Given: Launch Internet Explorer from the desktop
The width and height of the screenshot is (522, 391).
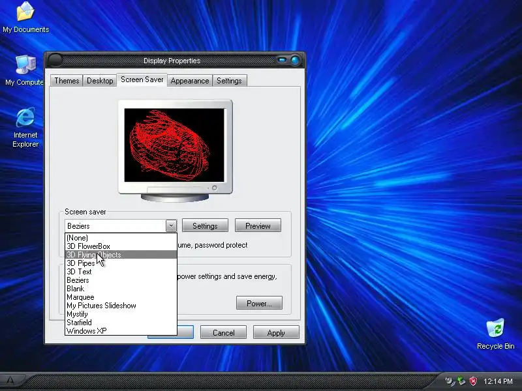Looking at the screenshot, I should [25, 127].
